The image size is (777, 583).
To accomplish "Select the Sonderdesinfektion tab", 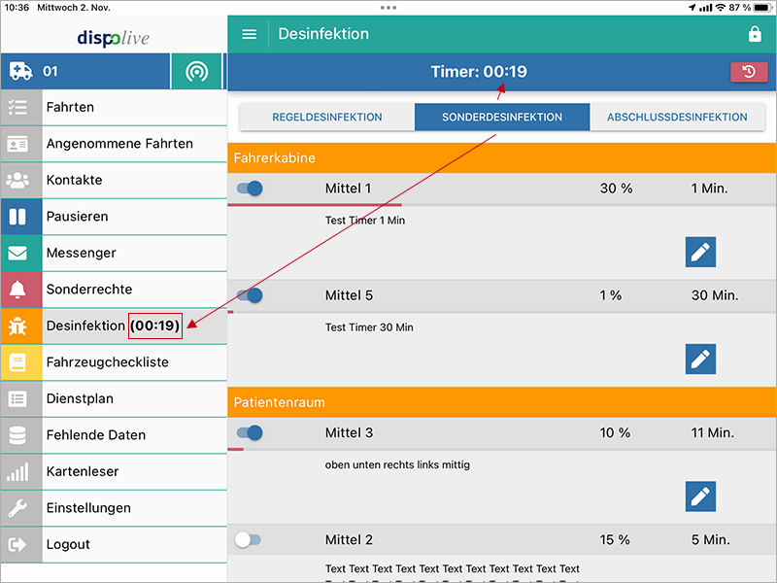I will point(501,117).
